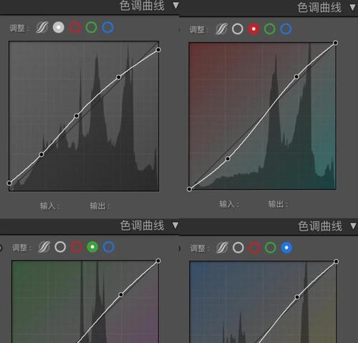Select blue channel circle in top-right panel
The image size is (358, 343).
tap(286, 29)
